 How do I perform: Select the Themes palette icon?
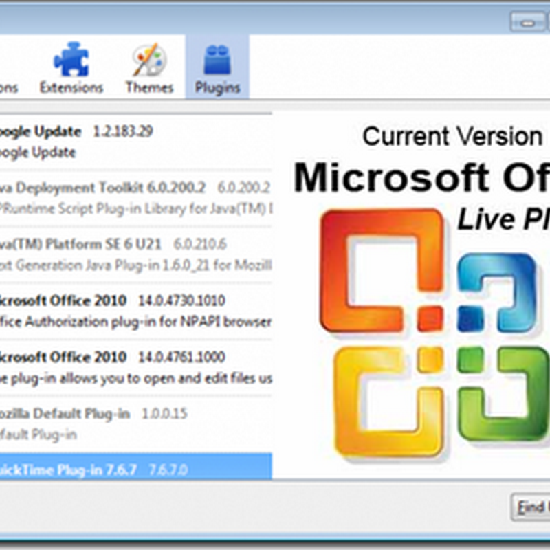149,59
